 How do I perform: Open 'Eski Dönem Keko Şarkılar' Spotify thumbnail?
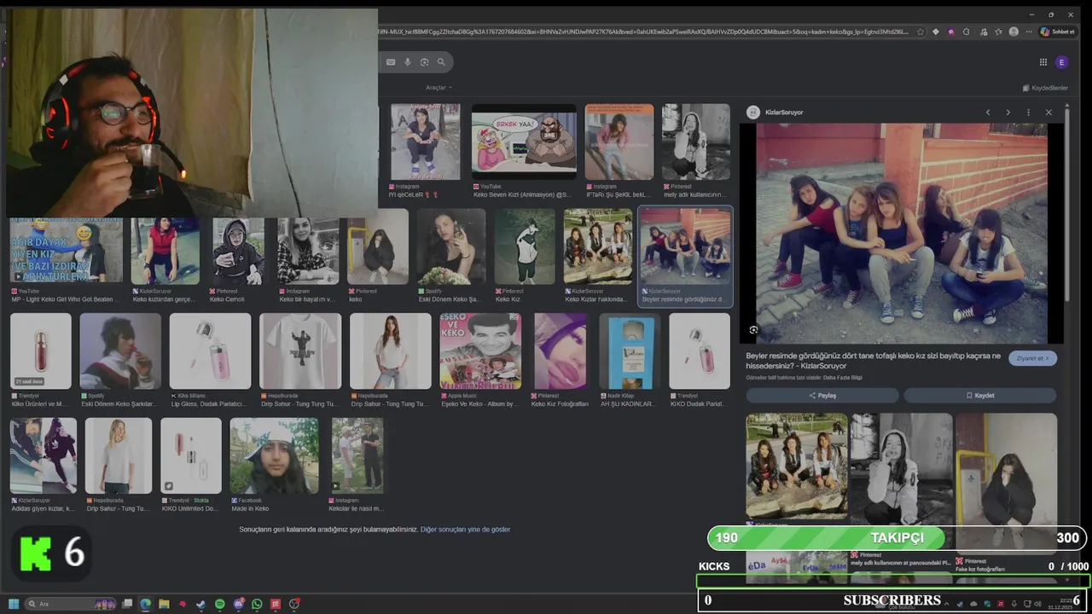[x=120, y=351]
